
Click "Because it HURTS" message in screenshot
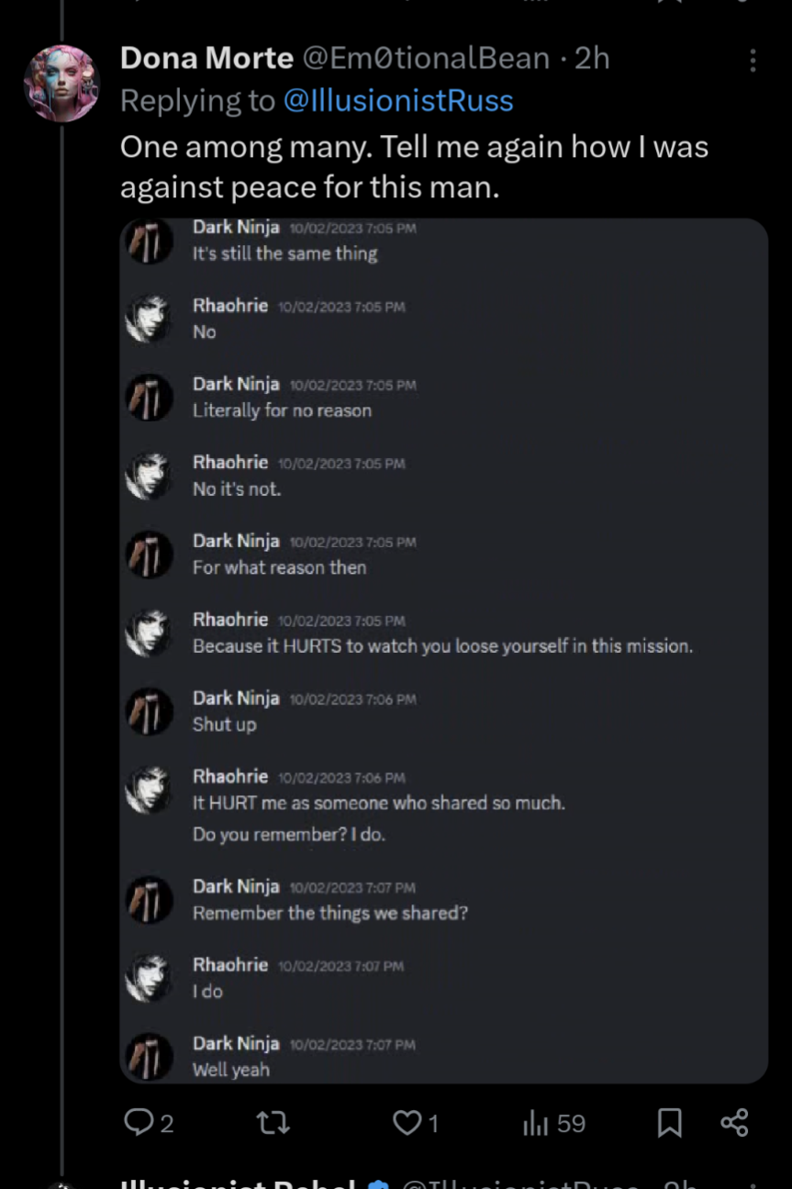tap(442, 646)
